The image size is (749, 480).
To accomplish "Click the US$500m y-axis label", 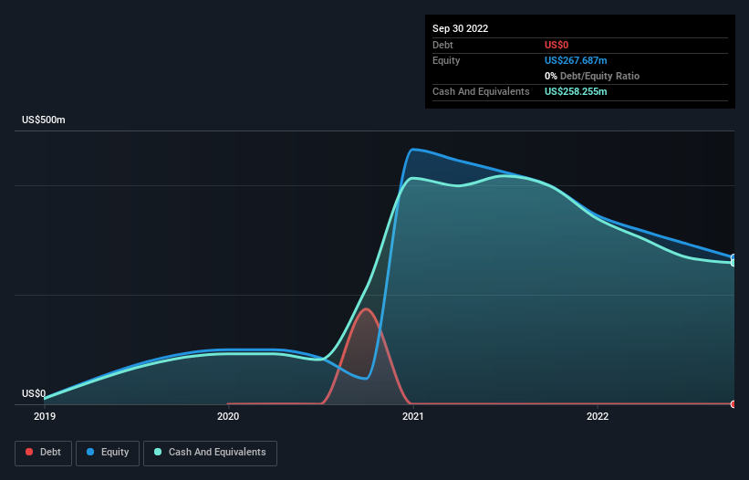I will pyautogui.click(x=44, y=120).
